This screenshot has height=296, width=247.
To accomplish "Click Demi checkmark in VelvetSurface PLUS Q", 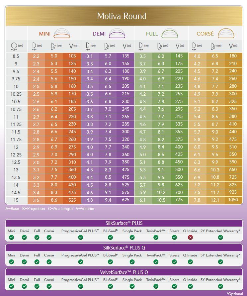I will point(24,286).
